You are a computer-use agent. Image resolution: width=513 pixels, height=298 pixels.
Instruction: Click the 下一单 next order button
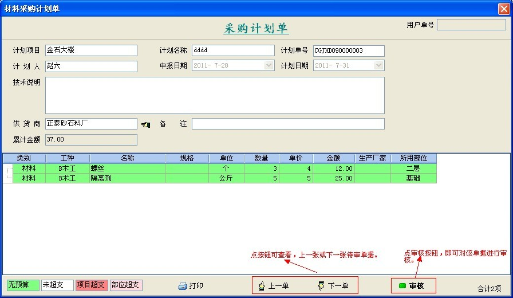(x=333, y=286)
